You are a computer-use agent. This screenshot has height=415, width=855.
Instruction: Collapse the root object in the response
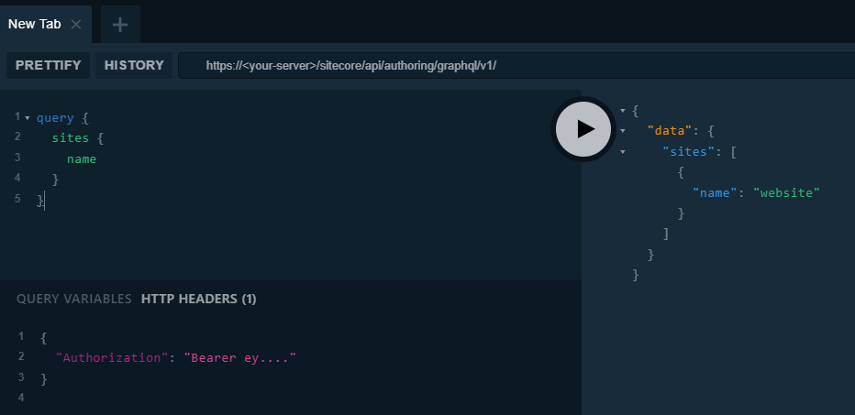(x=623, y=111)
